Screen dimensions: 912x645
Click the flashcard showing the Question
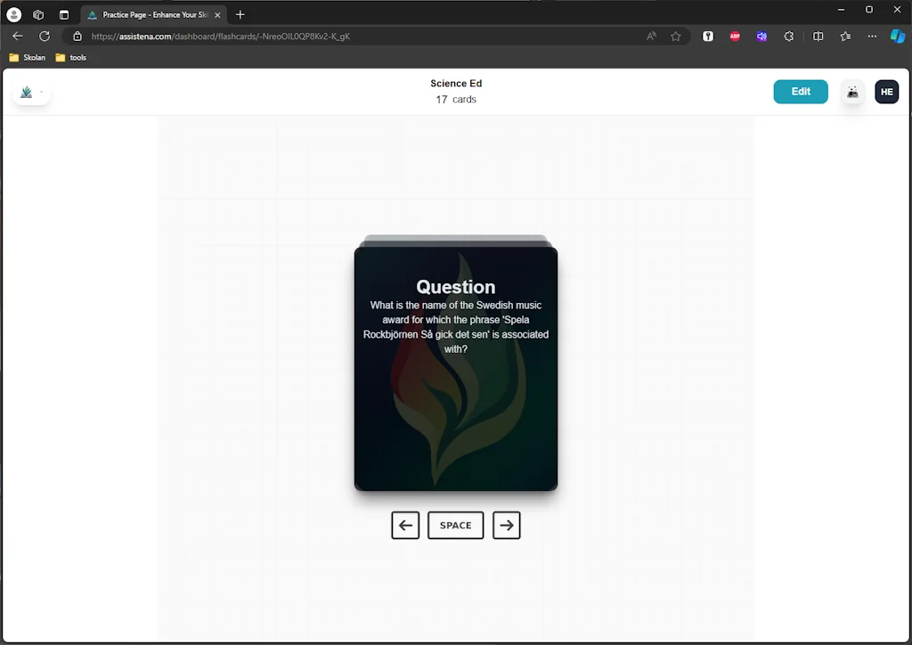click(x=455, y=367)
